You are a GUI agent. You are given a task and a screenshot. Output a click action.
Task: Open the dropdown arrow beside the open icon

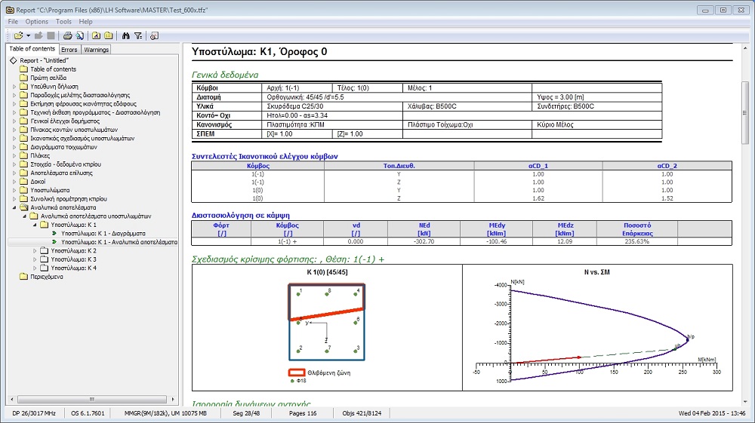pos(28,35)
